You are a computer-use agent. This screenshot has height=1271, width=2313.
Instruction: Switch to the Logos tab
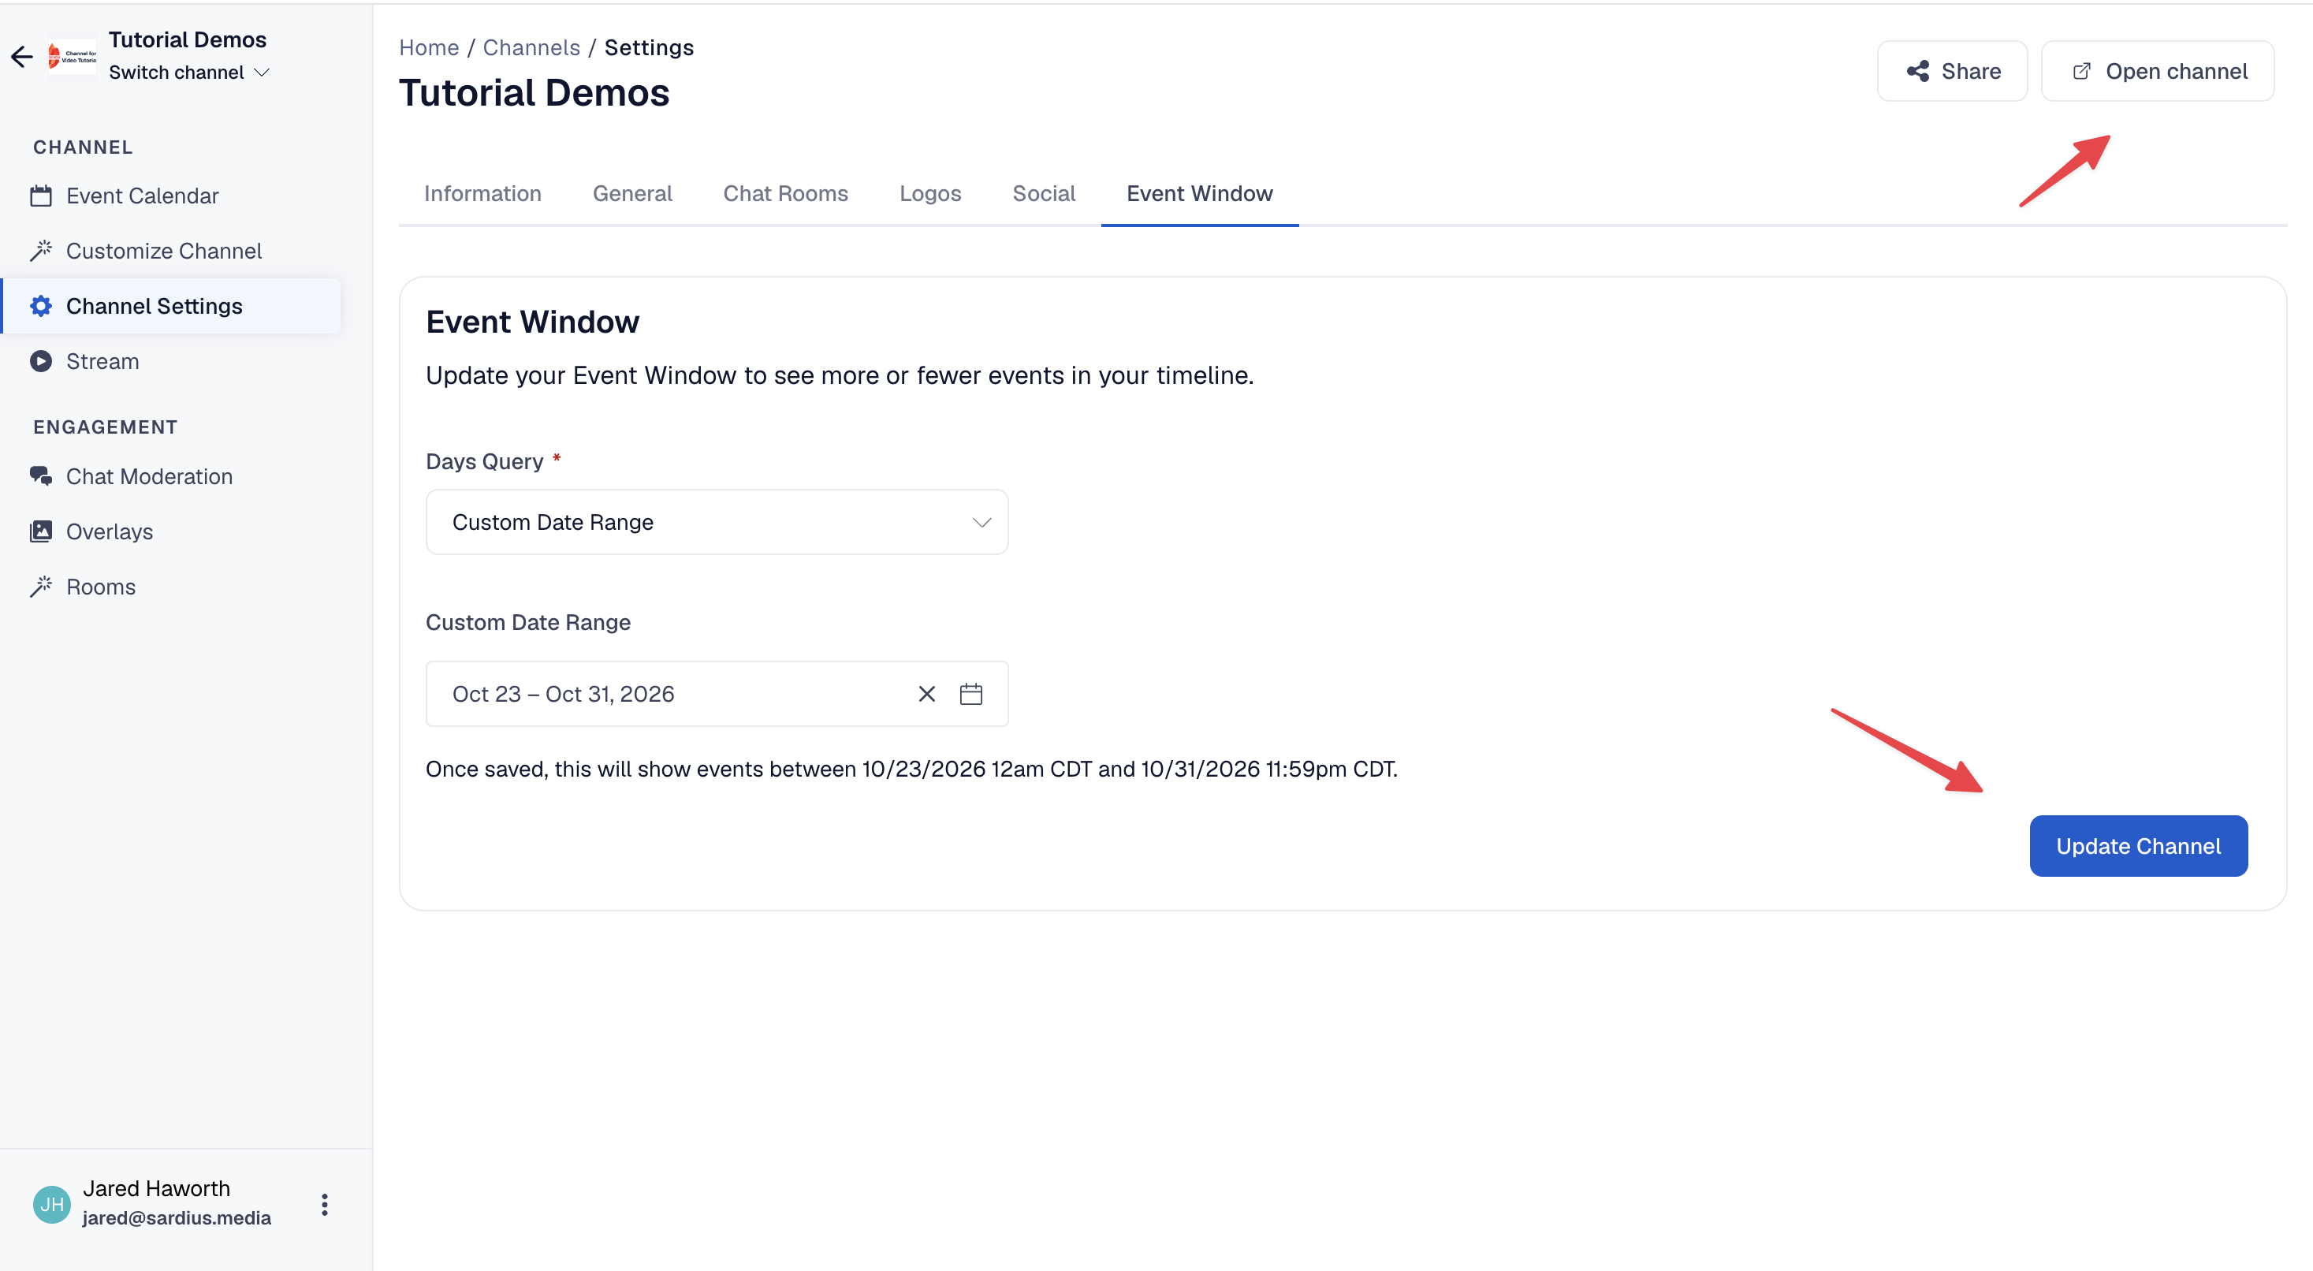[930, 193]
